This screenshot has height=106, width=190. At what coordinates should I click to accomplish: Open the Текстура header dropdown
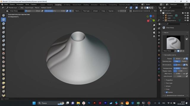(x=87, y=11)
